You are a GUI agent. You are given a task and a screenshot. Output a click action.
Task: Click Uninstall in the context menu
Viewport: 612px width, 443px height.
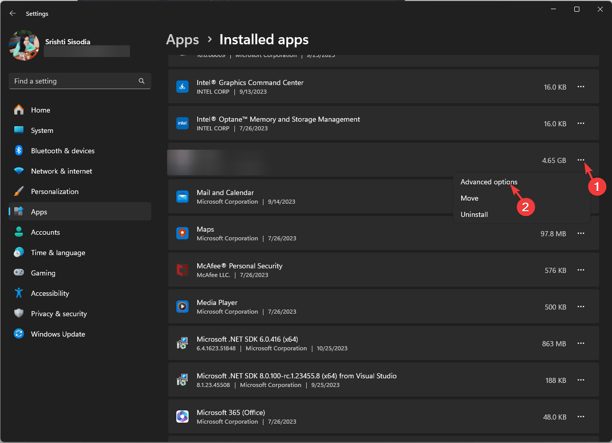[474, 214]
